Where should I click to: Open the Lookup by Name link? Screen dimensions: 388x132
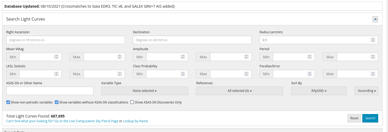tap(136, 121)
